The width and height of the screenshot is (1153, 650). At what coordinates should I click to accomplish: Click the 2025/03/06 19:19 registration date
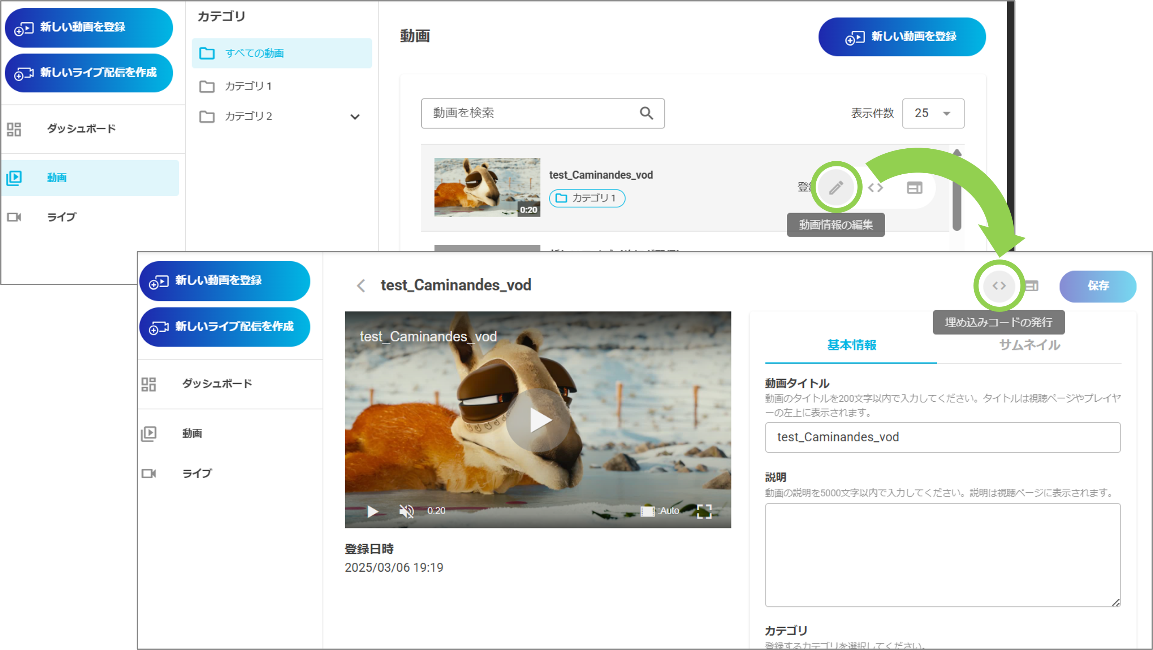394,568
